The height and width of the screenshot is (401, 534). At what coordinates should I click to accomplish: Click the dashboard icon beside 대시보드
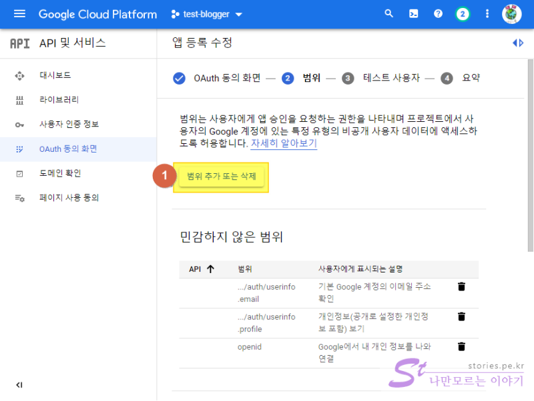(19, 76)
